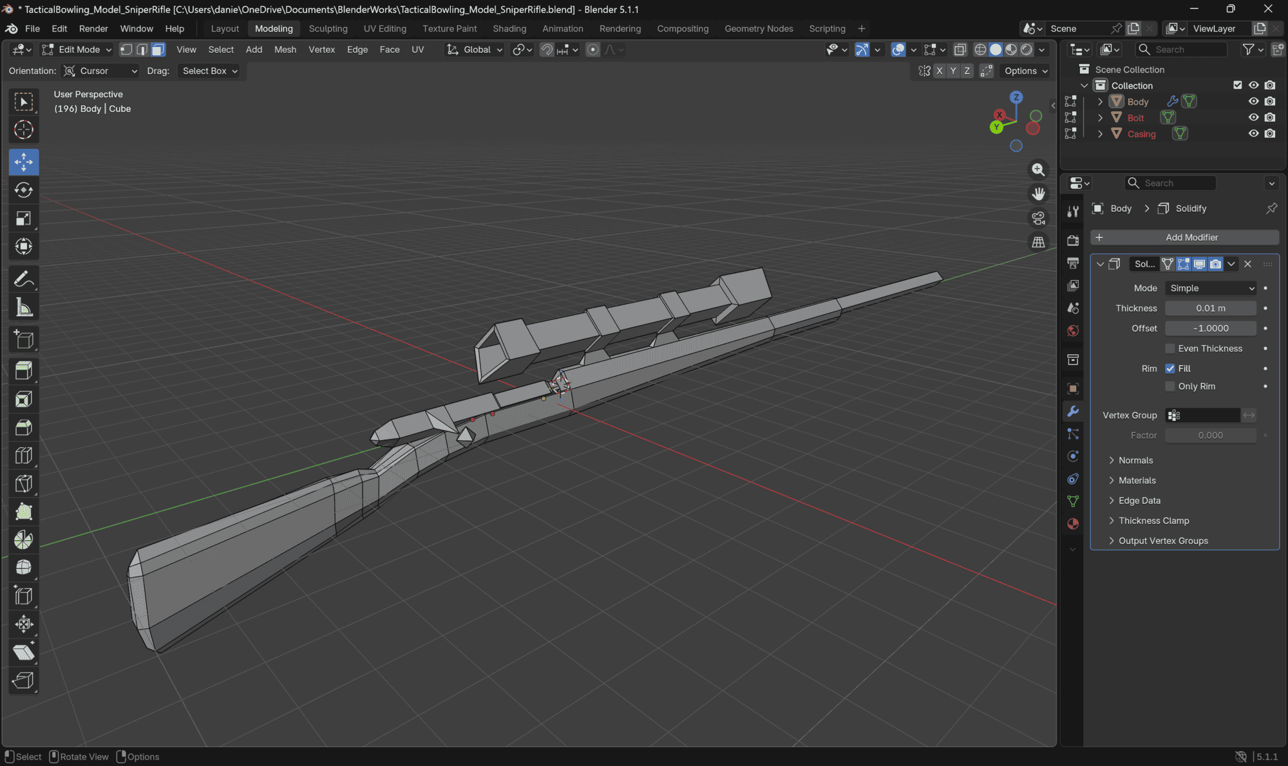The width and height of the screenshot is (1288, 766).
Task: Select the Rip Region tool
Action: tap(24, 680)
